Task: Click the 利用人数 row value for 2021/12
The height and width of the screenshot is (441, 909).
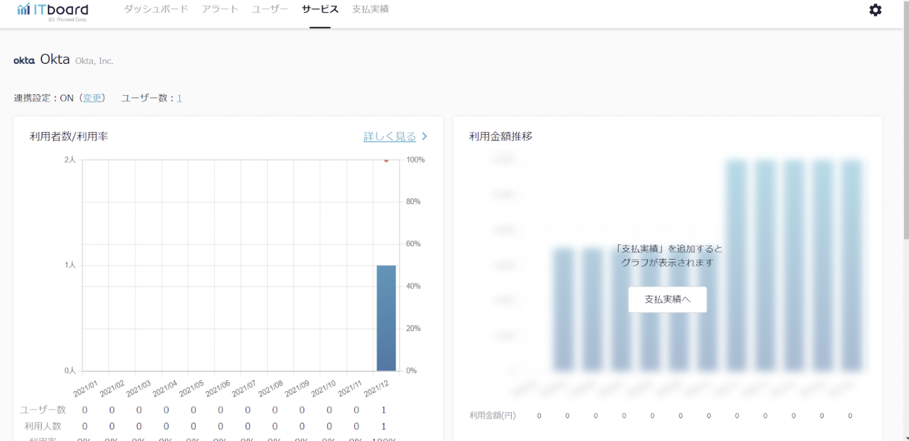Action: 384,426
